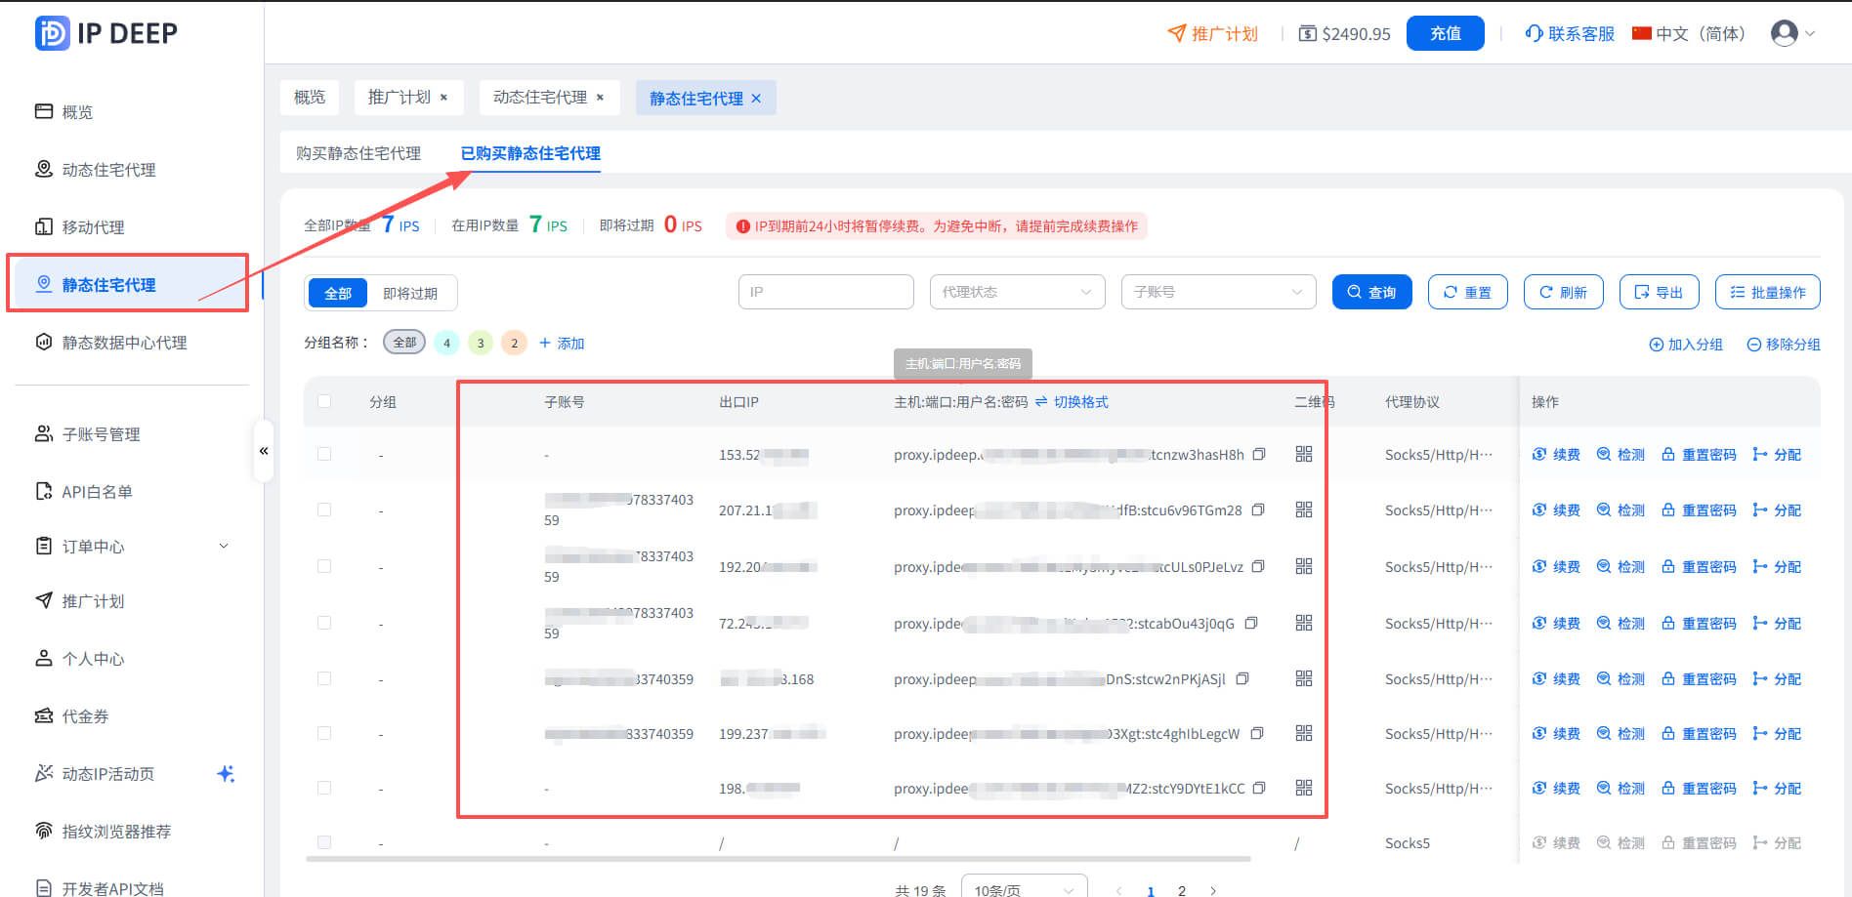
Task: Check the row with IP 192.20
Action: (324, 566)
